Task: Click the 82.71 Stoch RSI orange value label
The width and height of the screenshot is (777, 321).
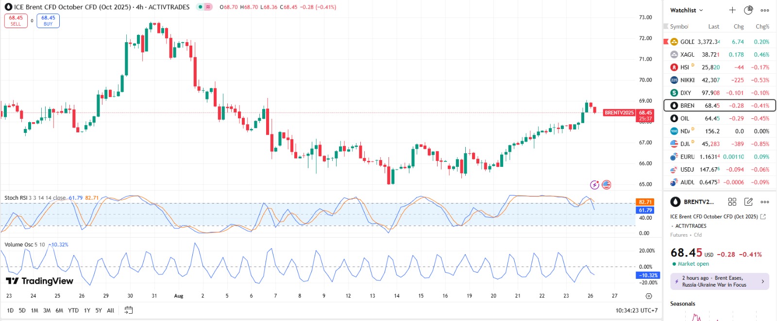Action: coord(645,202)
